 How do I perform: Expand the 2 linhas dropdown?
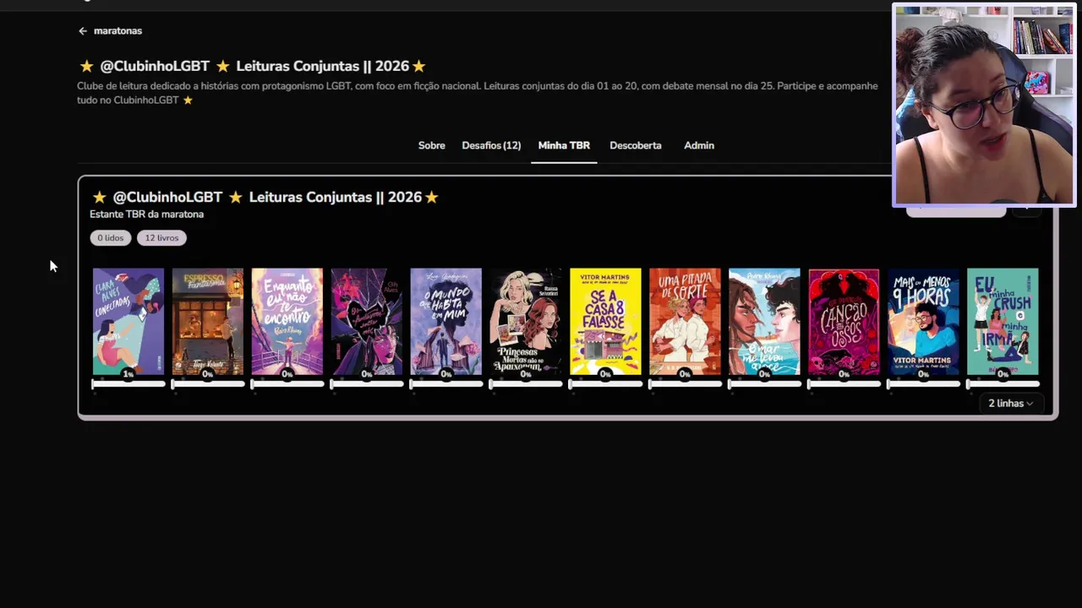(1011, 404)
